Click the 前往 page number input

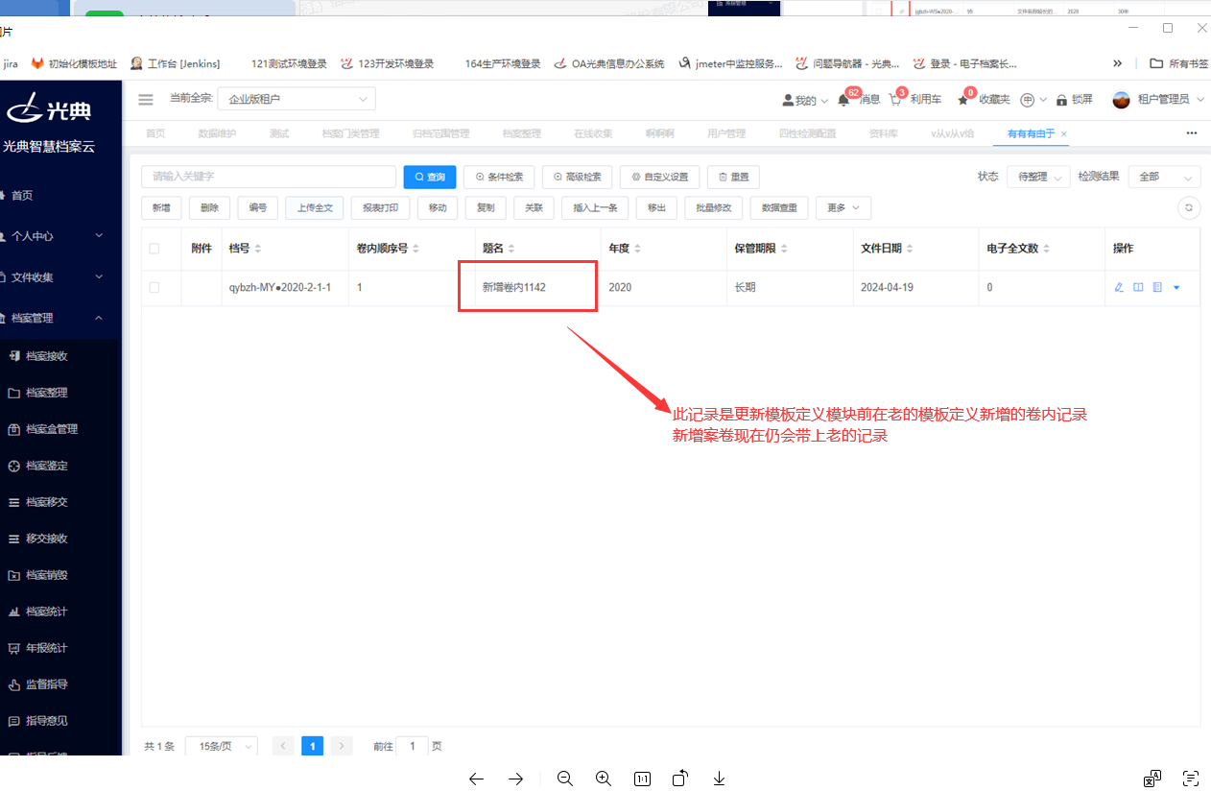coord(413,746)
